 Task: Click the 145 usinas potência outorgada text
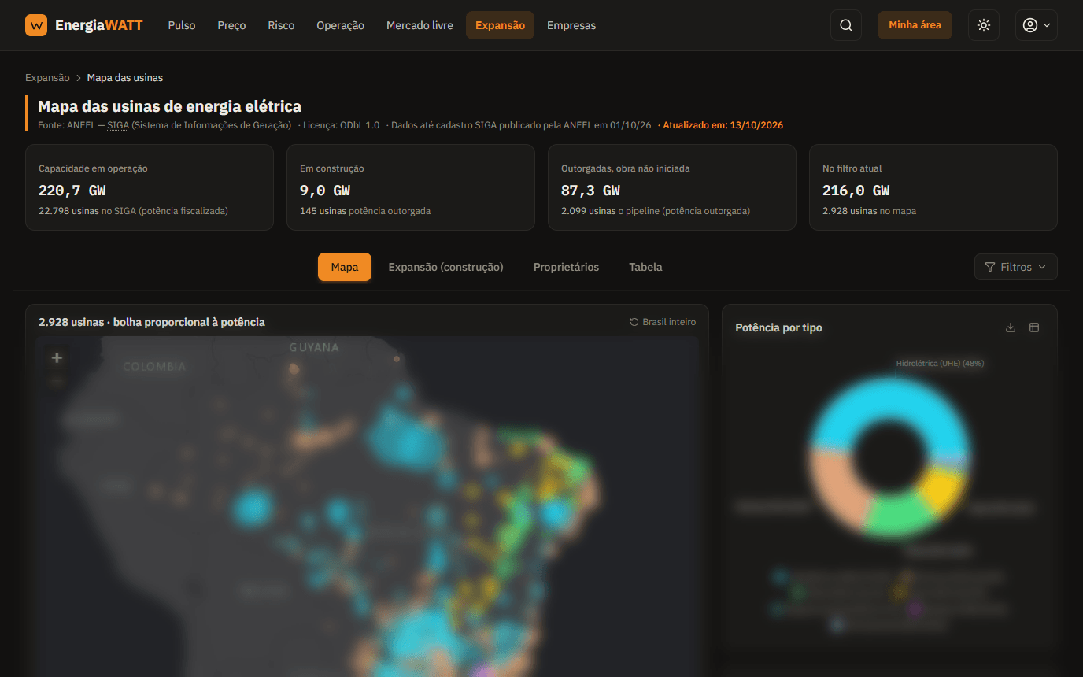coord(365,211)
